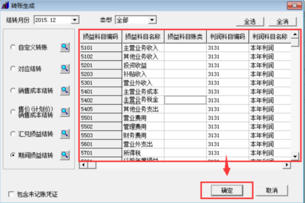The height and width of the screenshot is (203, 305).
Task: Click the 确定 button
Action: (x=227, y=190)
